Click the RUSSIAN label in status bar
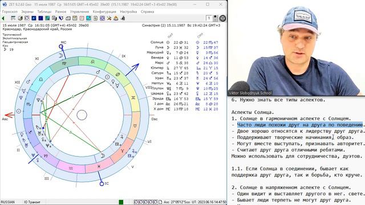This screenshot has width=365, height=205. [7, 202]
